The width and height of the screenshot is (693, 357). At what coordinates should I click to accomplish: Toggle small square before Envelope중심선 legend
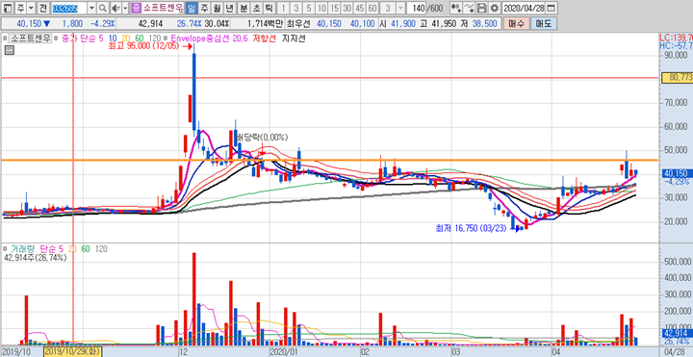click(166, 38)
